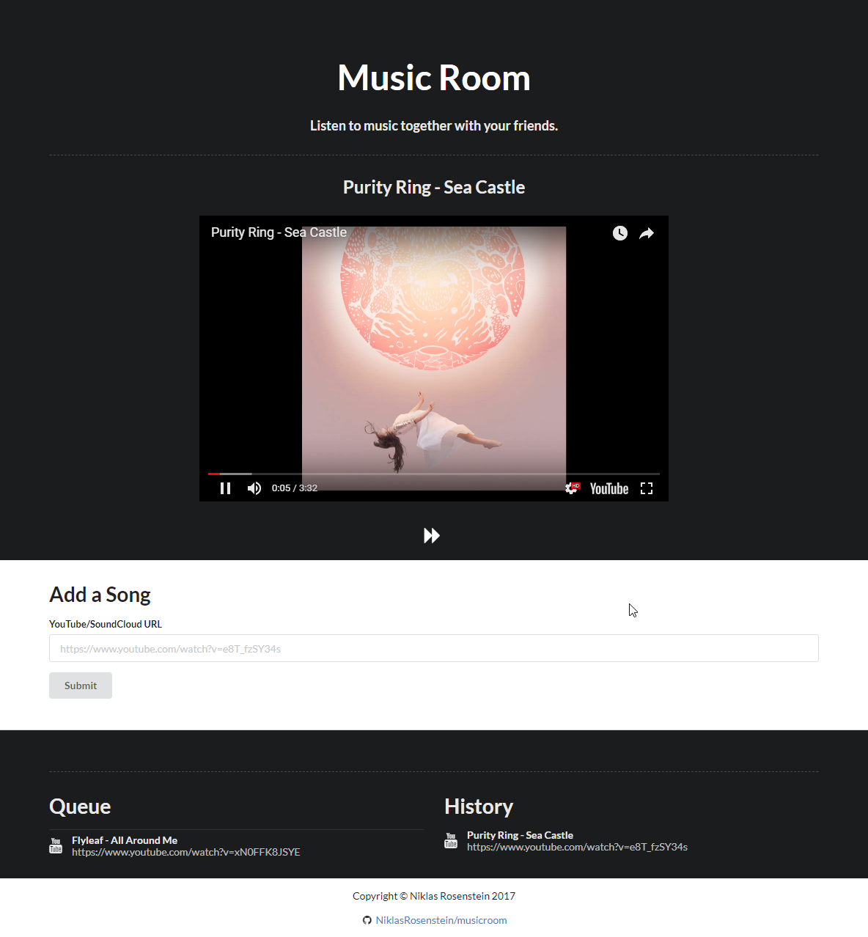Open the Flyleaf YouTube URL in the Queue
Image resolution: width=868 pixels, height=937 pixels.
click(186, 852)
